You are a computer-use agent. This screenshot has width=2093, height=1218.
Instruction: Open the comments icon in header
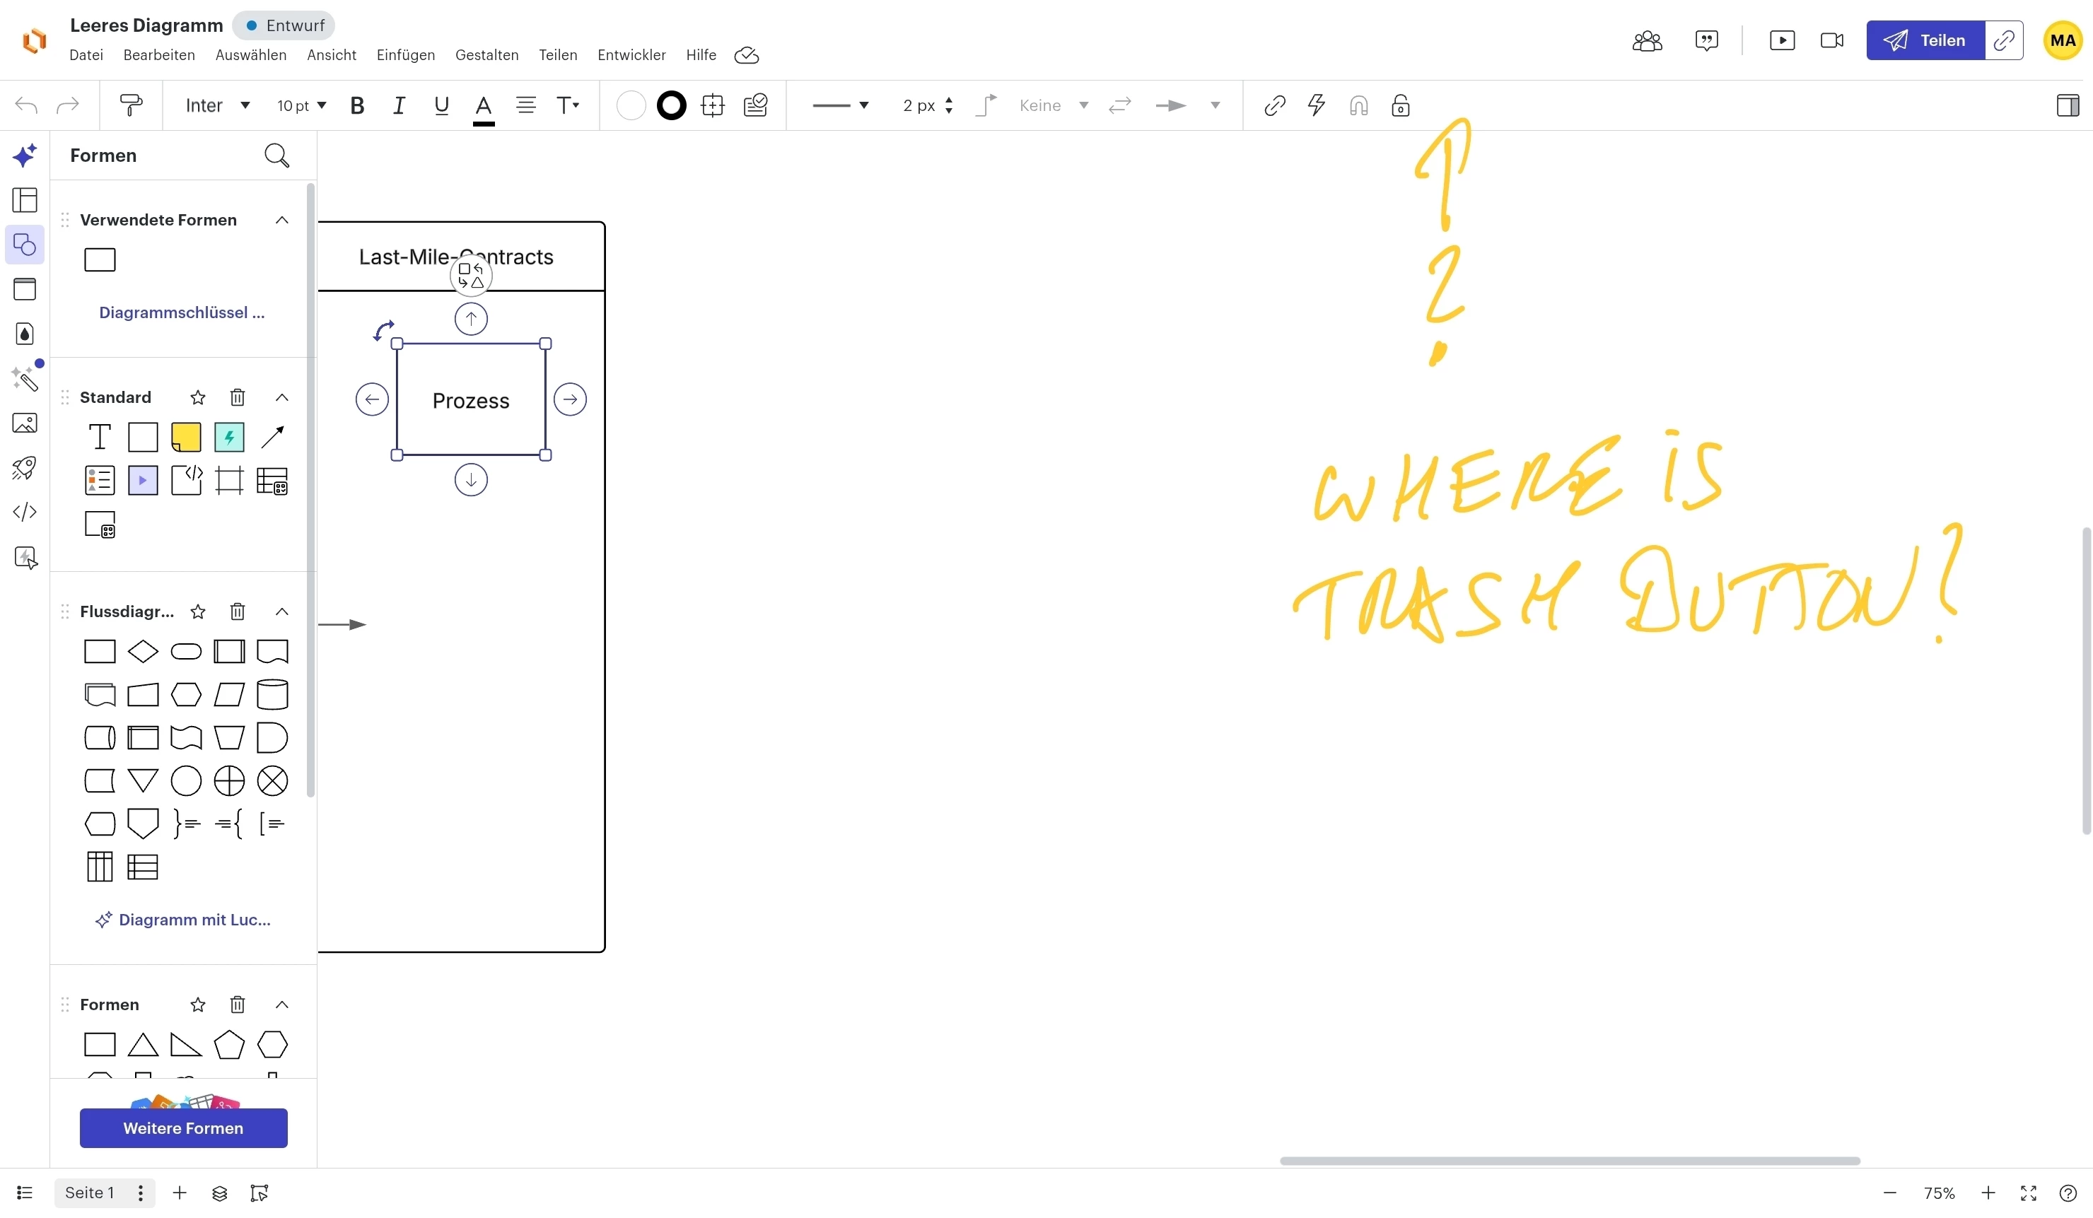point(1706,41)
